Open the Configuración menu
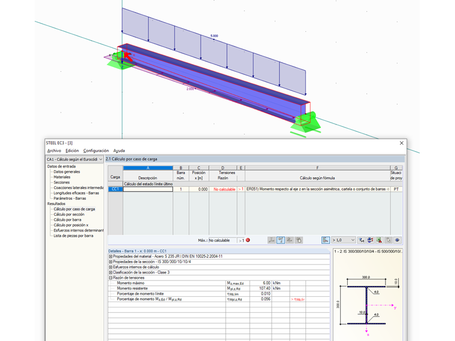The width and height of the screenshot is (455, 341). point(96,151)
